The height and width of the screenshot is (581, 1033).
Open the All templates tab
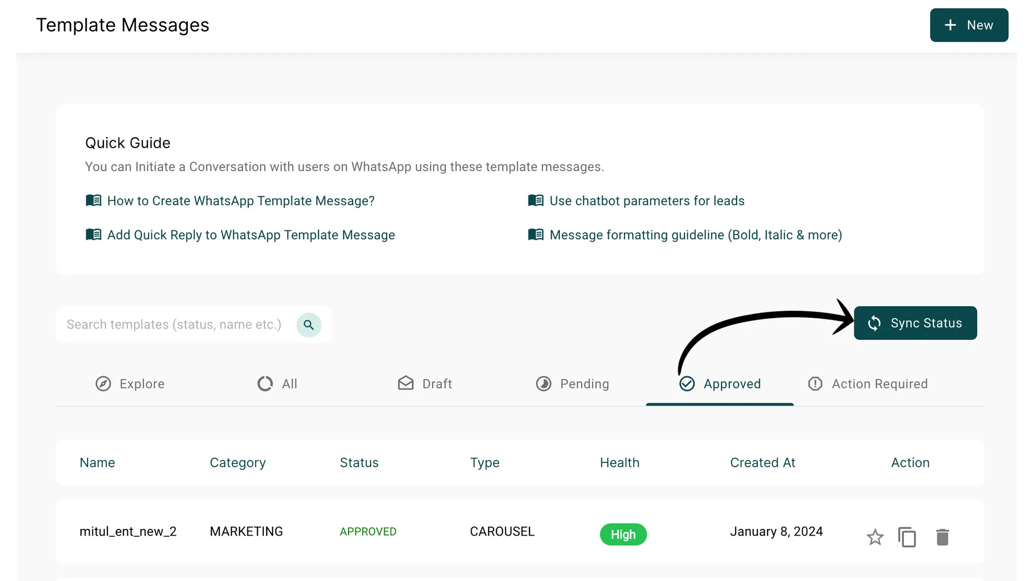pyautogui.click(x=287, y=384)
